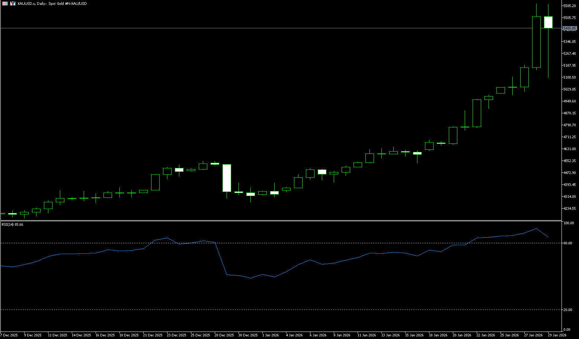
Task: Select the RSI(14) 85.66 indicator label
Action: 12,225
